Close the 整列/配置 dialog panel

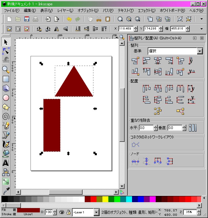[202, 38]
